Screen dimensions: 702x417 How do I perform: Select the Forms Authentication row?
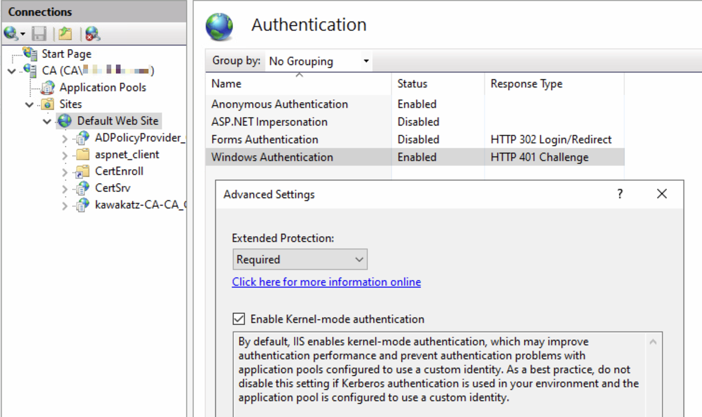coord(264,140)
